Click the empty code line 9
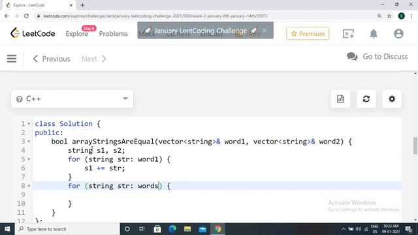 point(217,195)
